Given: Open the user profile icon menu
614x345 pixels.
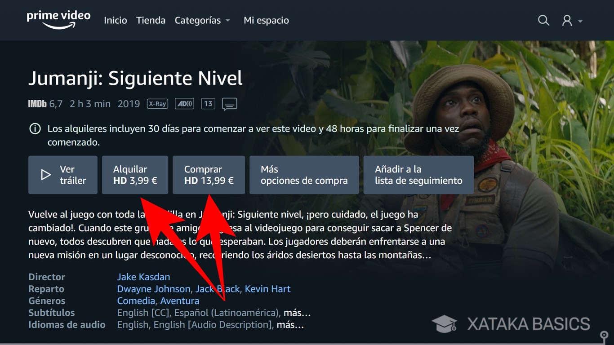Looking at the screenshot, I should point(572,21).
